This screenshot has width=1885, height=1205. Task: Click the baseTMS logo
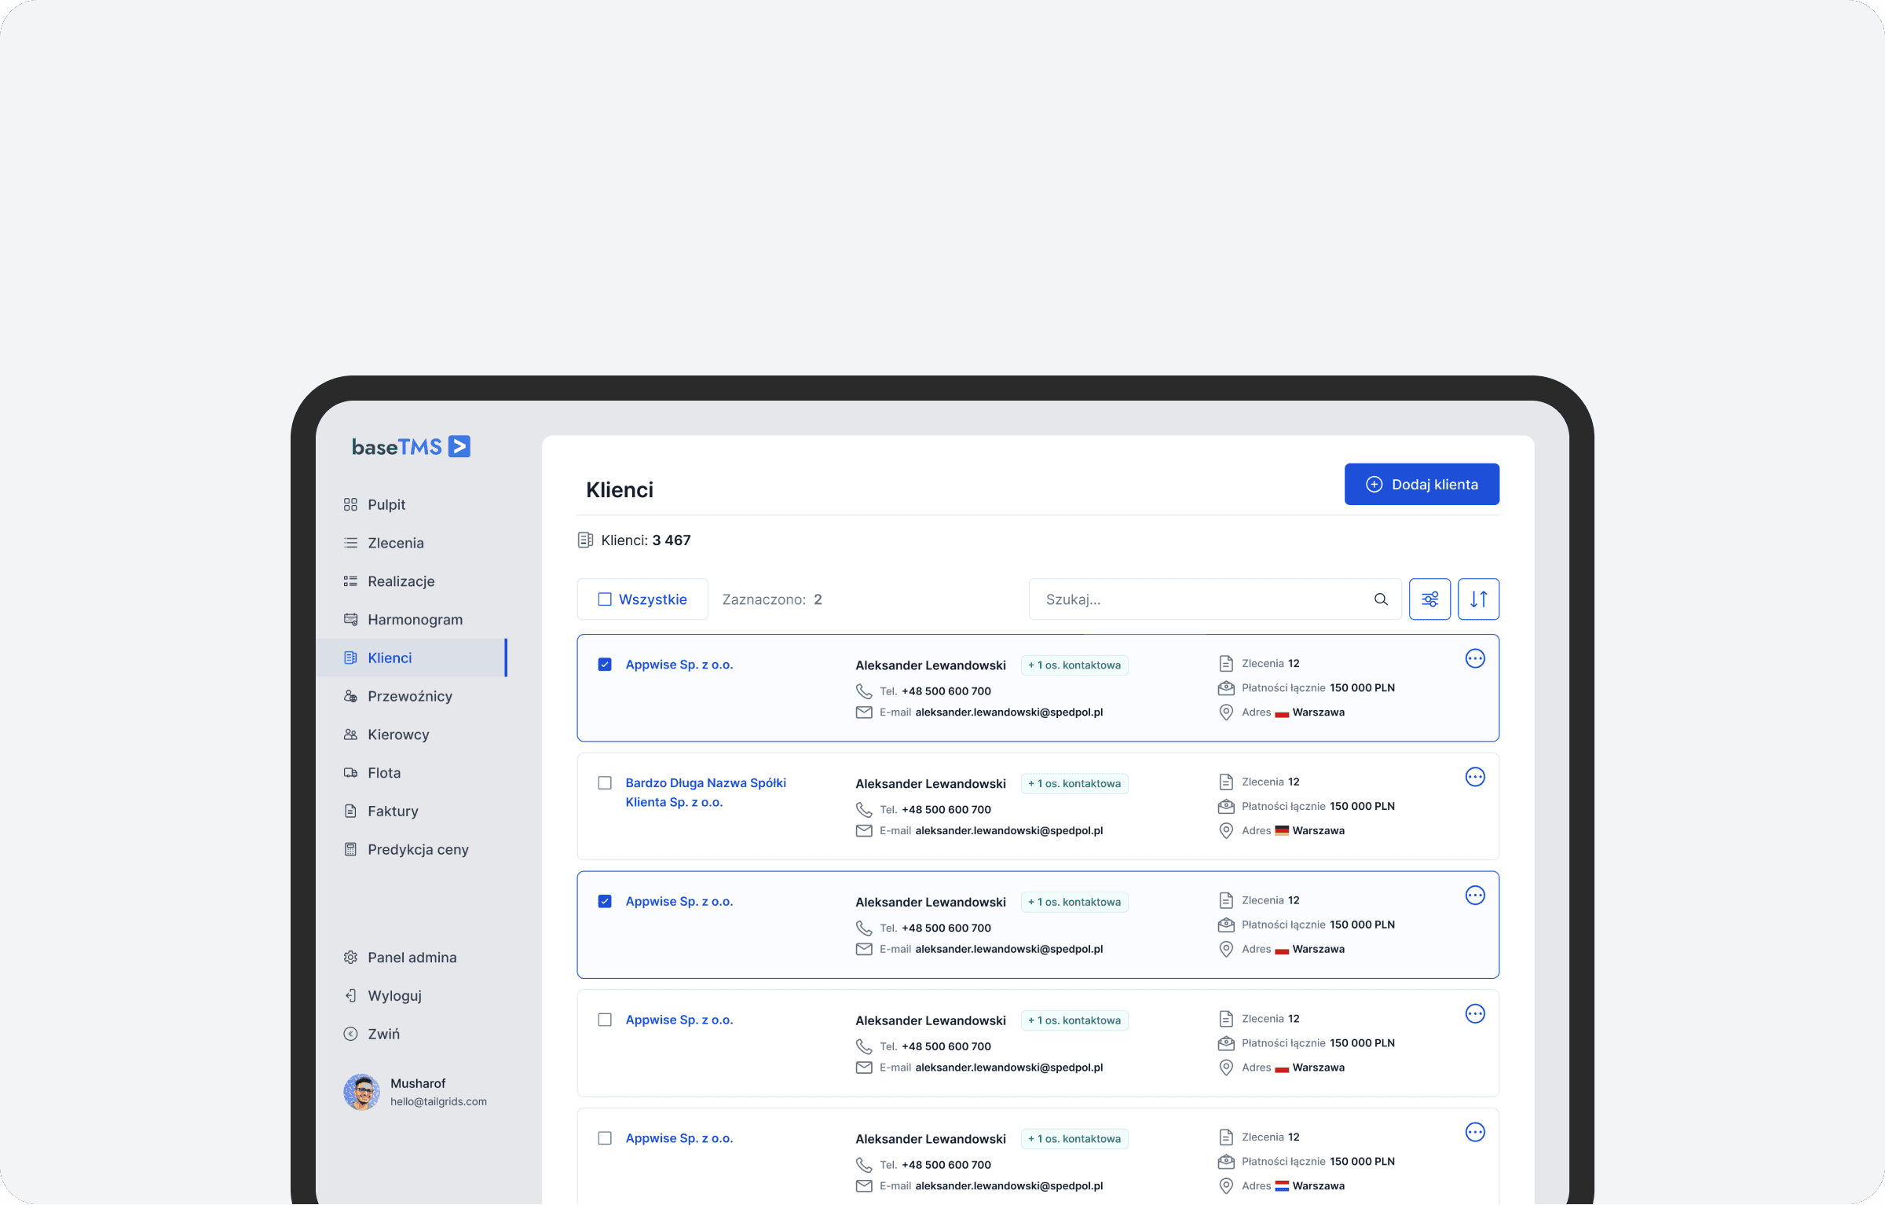pyautogui.click(x=411, y=447)
